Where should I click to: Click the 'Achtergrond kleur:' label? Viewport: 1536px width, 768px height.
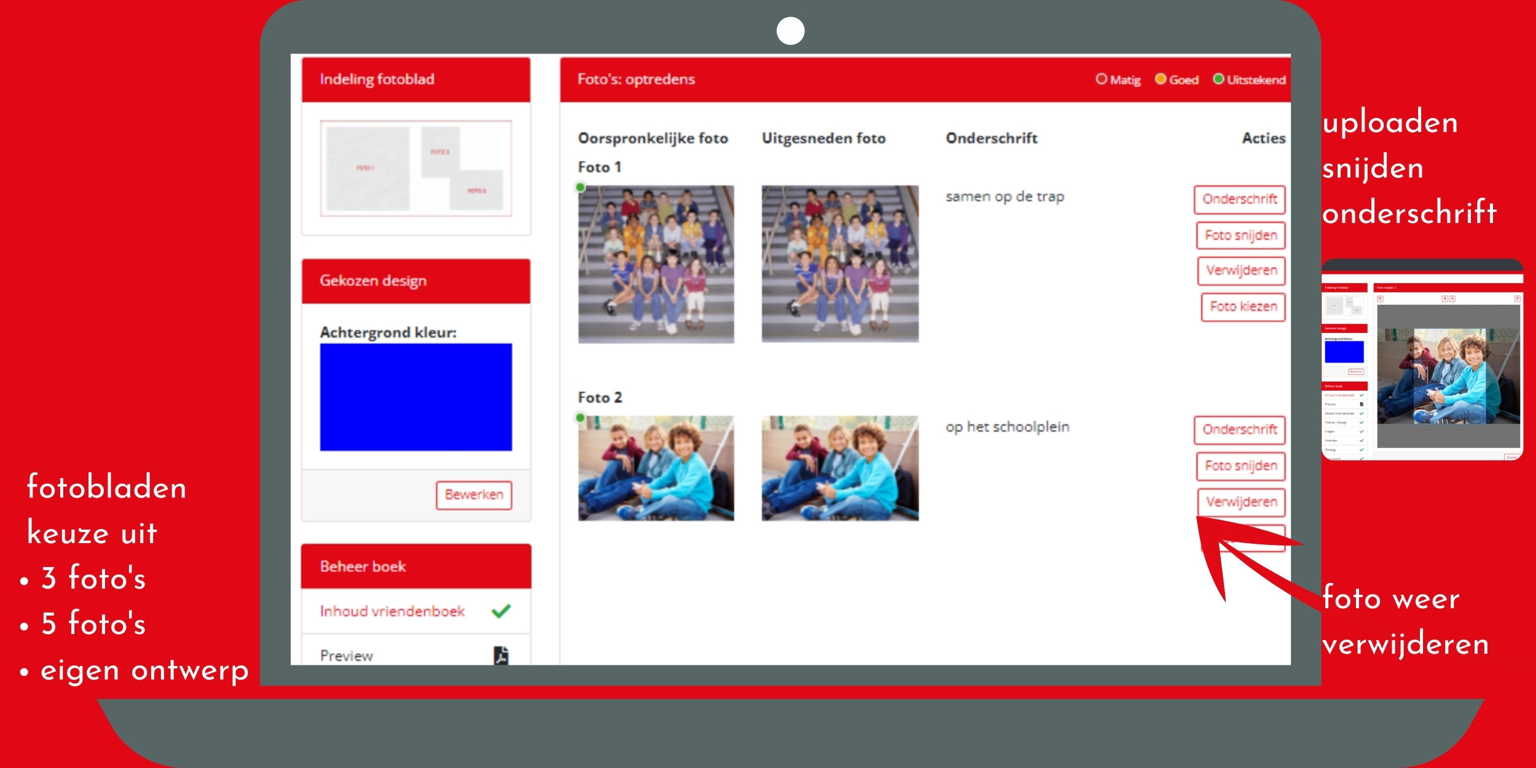coord(388,332)
